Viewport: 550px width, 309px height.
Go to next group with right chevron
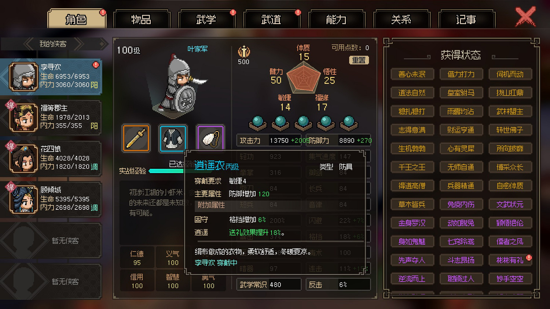tap(78, 44)
